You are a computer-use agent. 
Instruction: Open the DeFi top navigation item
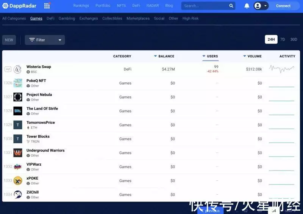point(136,6)
